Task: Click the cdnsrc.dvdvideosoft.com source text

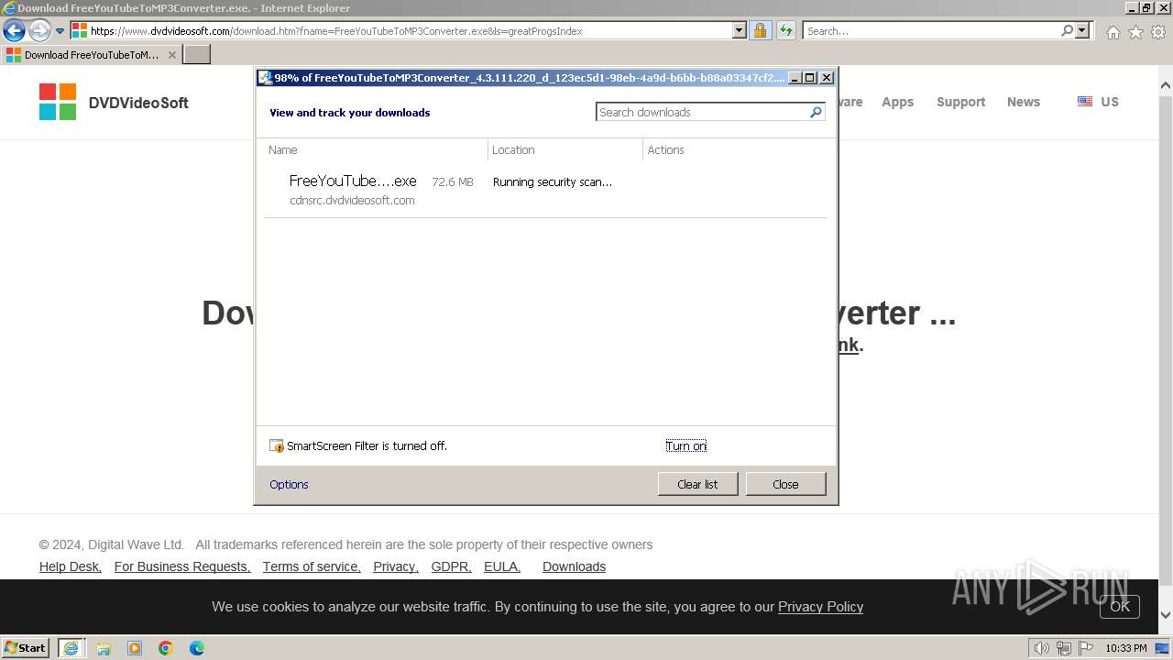Action: [x=352, y=200]
